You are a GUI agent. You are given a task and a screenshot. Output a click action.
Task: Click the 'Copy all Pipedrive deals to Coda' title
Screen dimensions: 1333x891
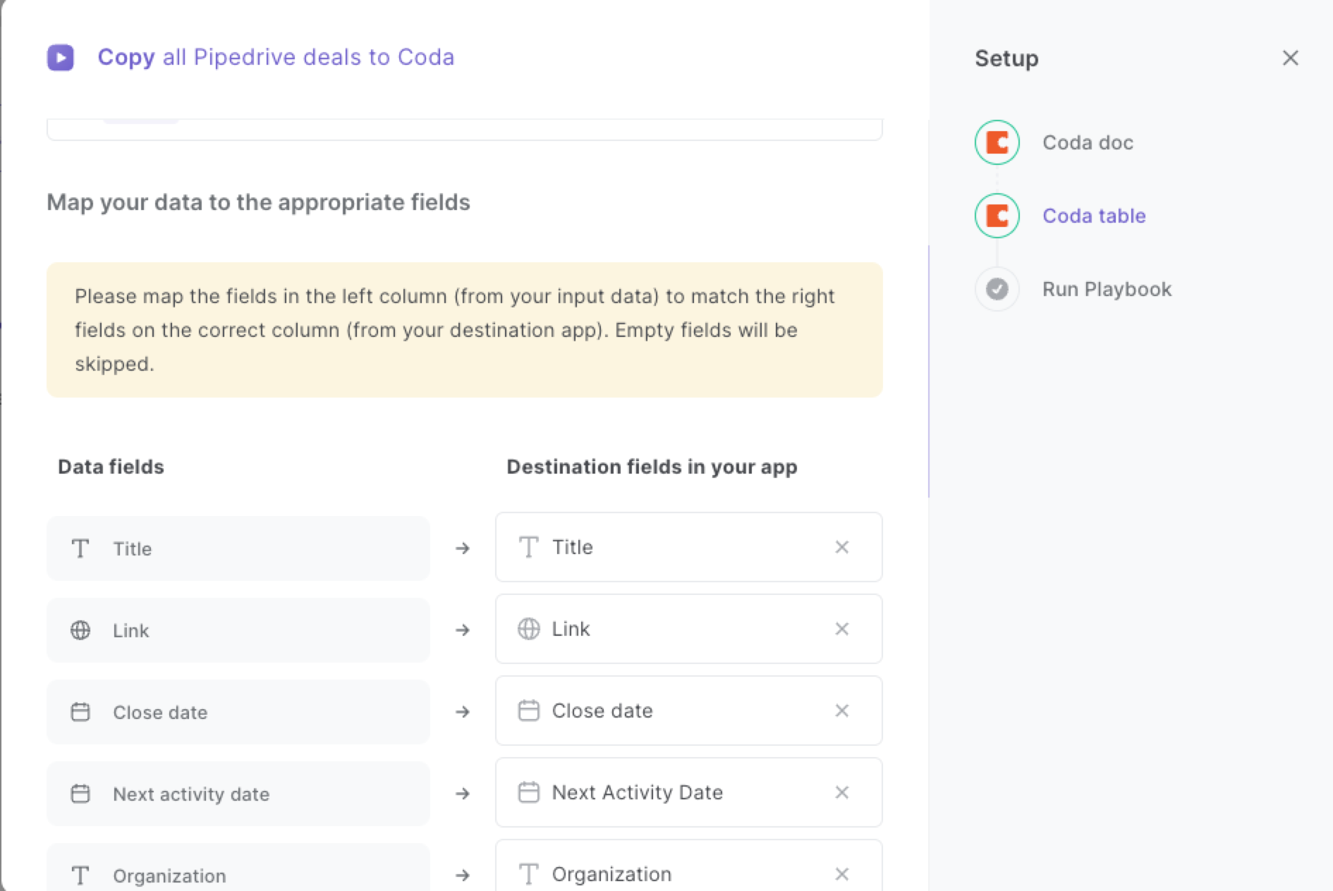click(x=276, y=57)
